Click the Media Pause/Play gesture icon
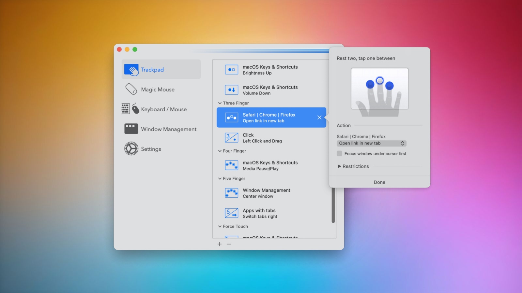Viewport: 522px width, 293px height. pos(231,165)
